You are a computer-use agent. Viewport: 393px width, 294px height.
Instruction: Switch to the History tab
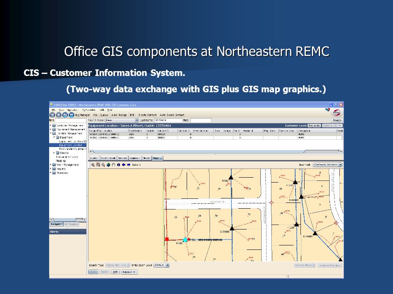coord(147,158)
